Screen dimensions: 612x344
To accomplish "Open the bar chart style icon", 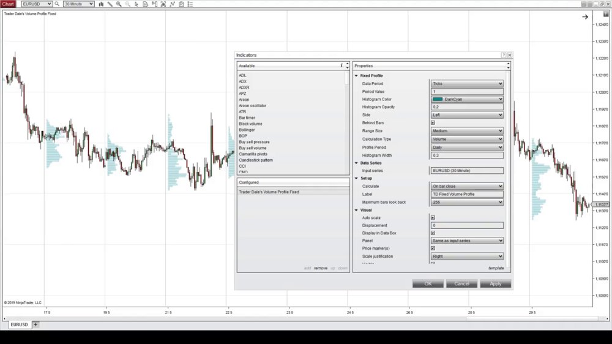I will point(101,4).
